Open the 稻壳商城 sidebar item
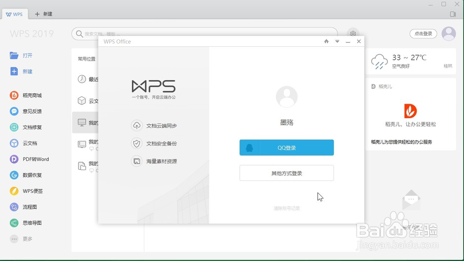The height and width of the screenshot is (261, 464). click(x=26, y=95)
